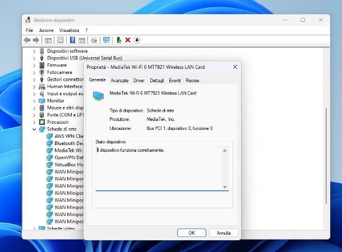
Task: Open the Azione menu
Action: tap(46, 30)
